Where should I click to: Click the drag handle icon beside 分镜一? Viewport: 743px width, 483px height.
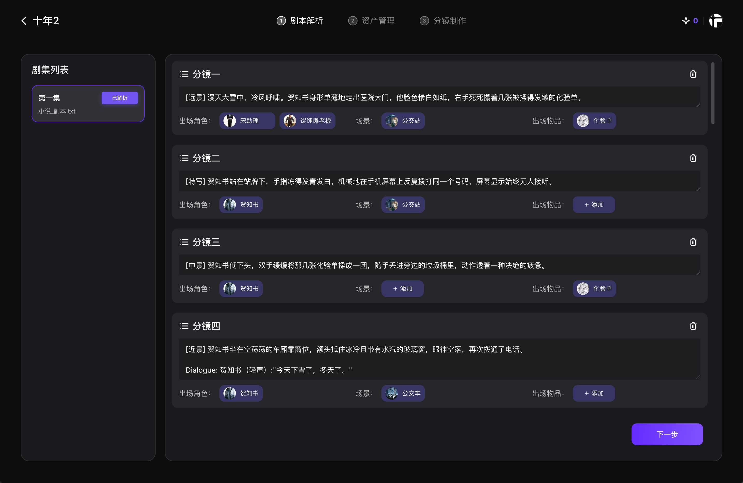click(184, 74)
